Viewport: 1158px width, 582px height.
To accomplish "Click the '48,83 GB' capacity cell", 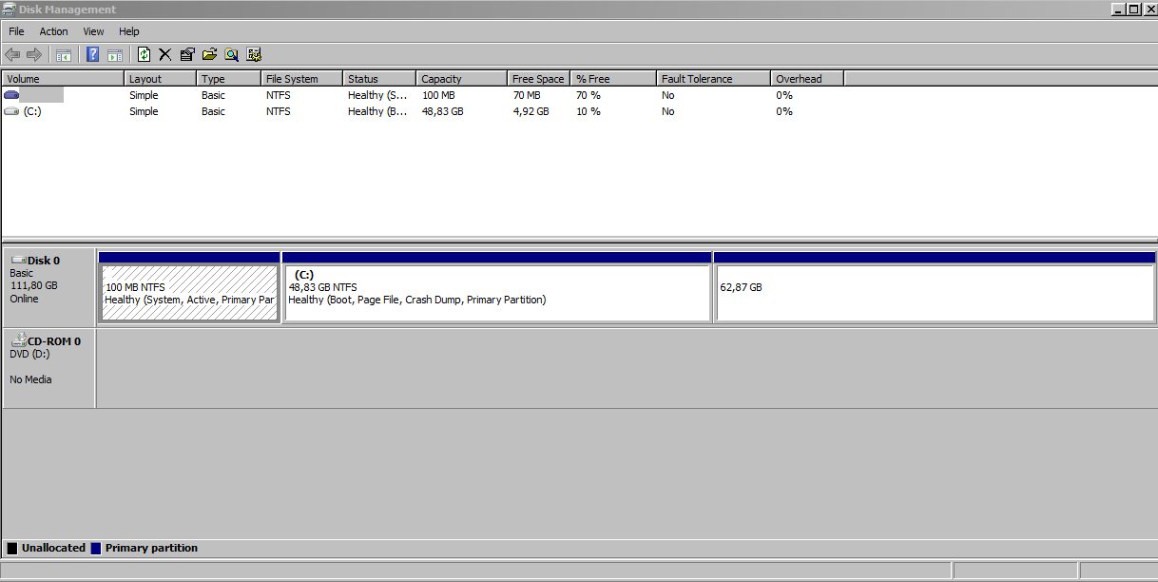I will [442, 111].
